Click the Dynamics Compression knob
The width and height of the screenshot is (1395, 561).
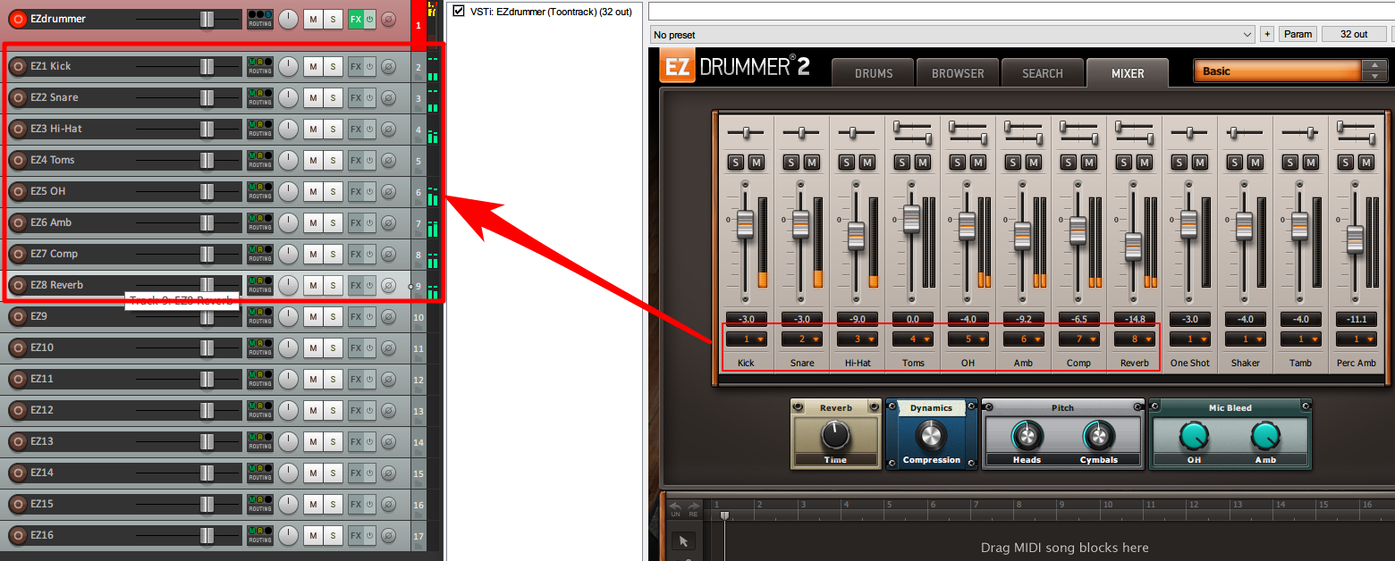tap(931, 436)
